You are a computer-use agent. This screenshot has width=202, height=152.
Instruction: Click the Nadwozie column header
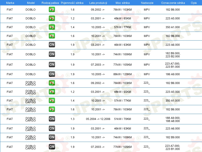click(x=147, y=3)
